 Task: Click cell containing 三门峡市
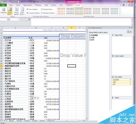click(x=16, y=43)
